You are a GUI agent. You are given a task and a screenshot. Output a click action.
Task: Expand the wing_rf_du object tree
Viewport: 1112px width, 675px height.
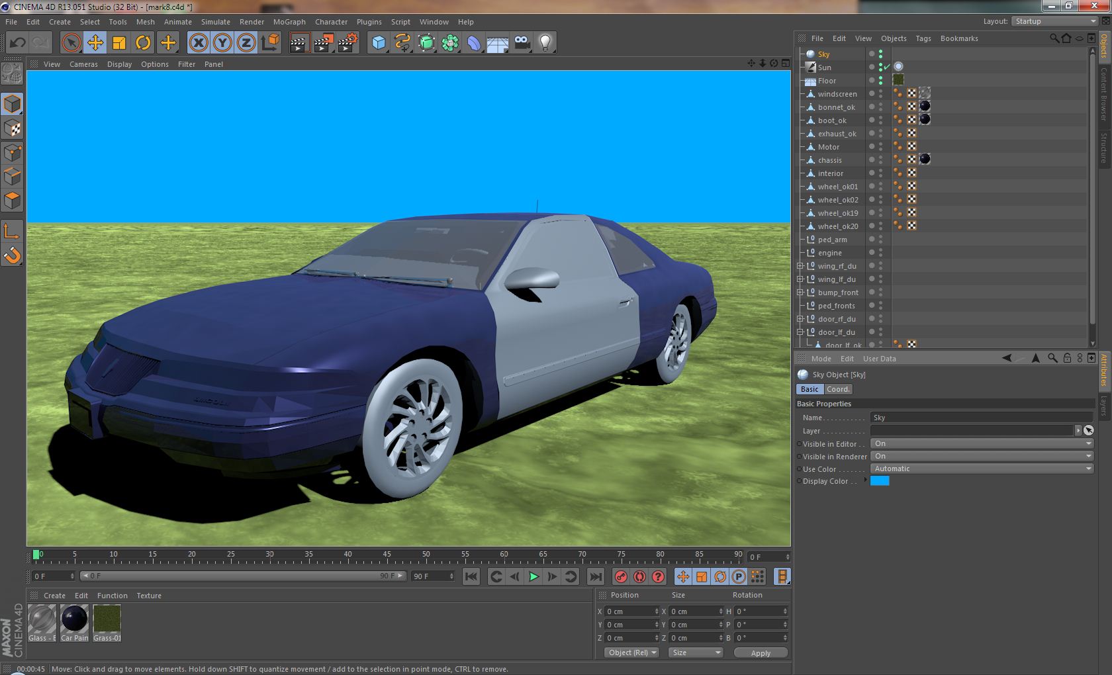[x=800, y=266]
